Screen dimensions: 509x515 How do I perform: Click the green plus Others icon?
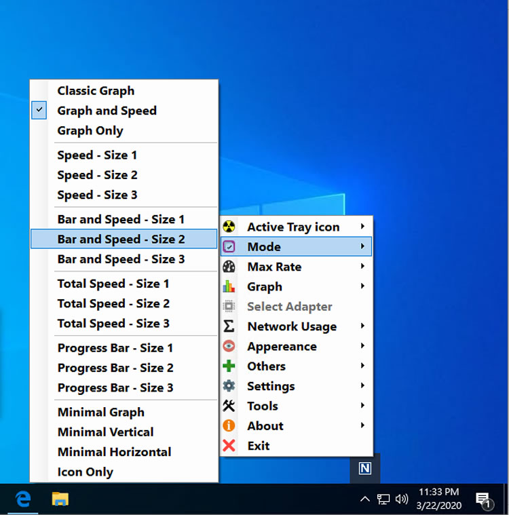[229, 366]
